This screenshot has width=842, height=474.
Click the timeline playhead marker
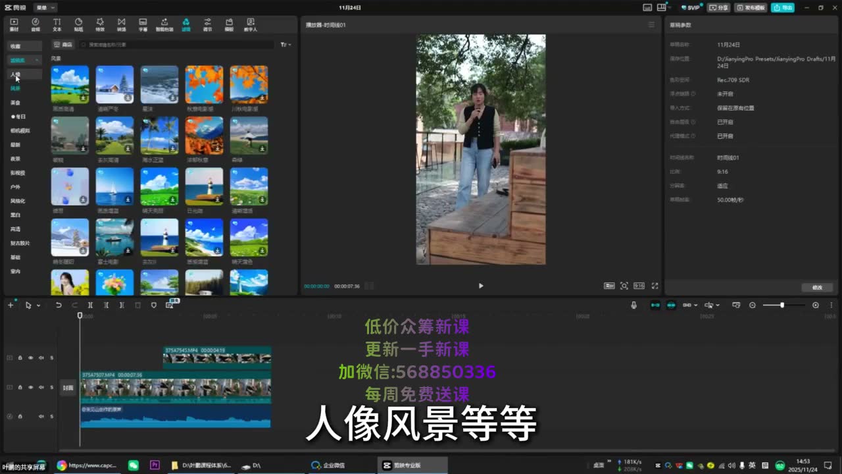coord(80,315)
